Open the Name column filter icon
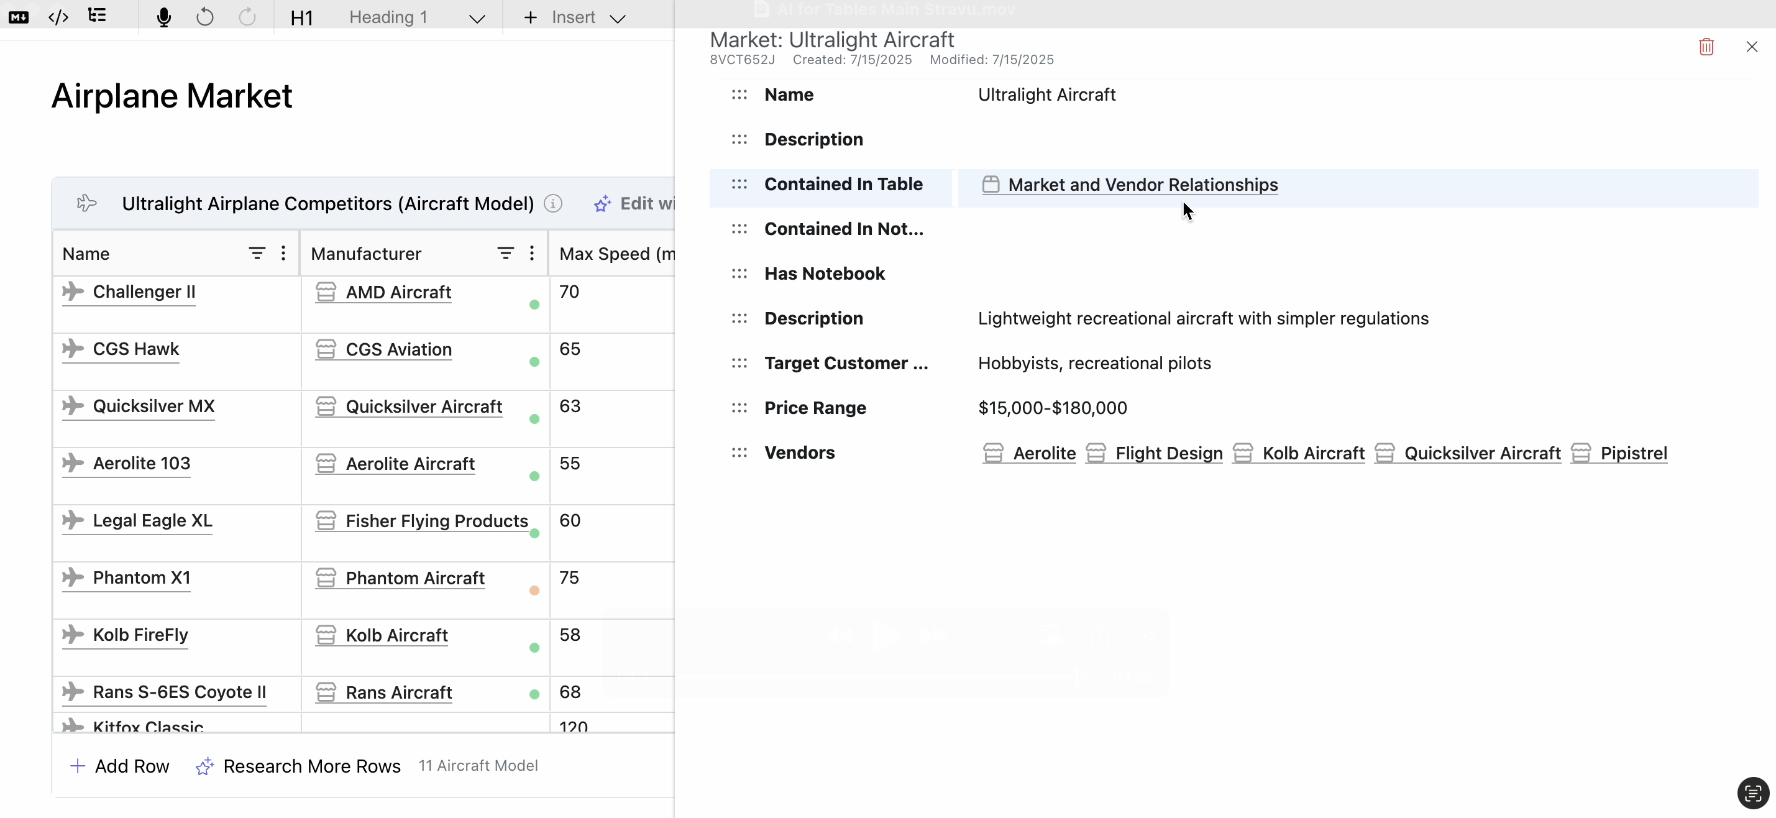Screen dimensions: 1776x818 coord(257,254)
